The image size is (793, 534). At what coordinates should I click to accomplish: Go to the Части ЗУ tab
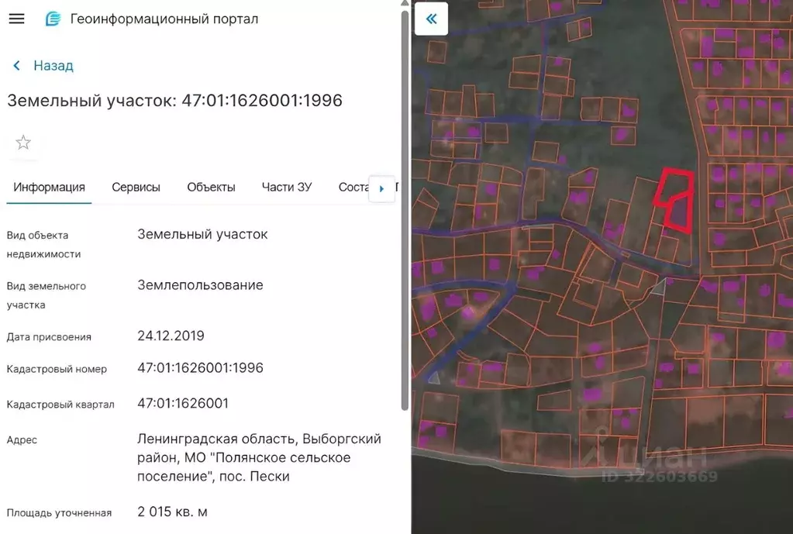tap(287, 187)
